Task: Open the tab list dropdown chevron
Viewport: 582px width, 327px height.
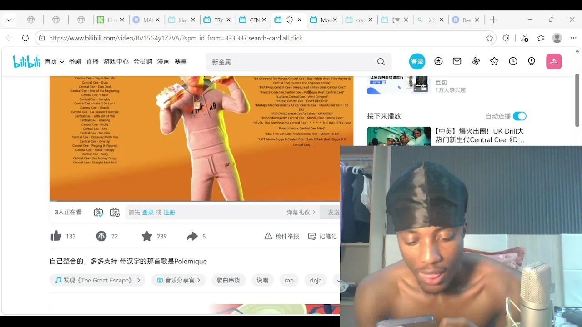Action: coord(9,20)
